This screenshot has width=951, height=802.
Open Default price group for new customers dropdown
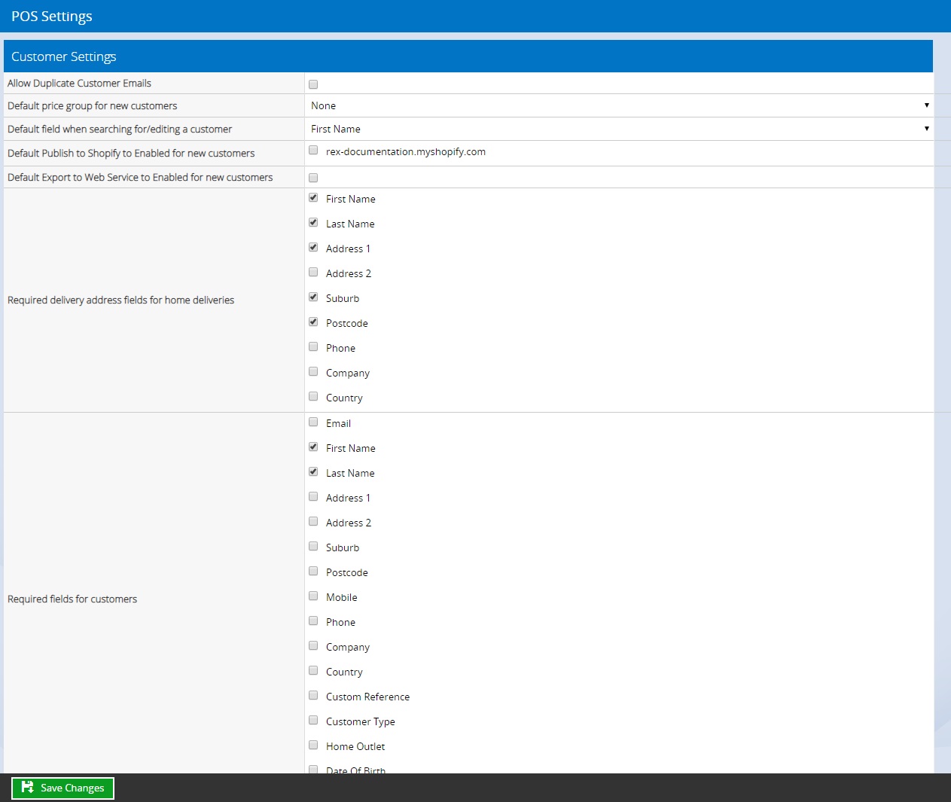point(619,105)
